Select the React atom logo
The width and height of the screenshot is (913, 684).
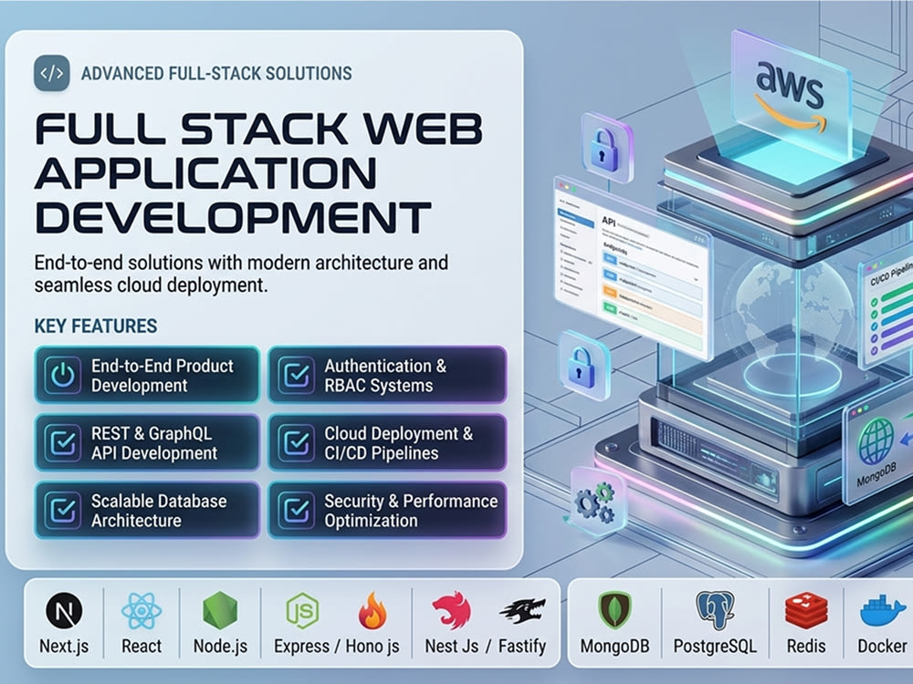tap(142, 611)
